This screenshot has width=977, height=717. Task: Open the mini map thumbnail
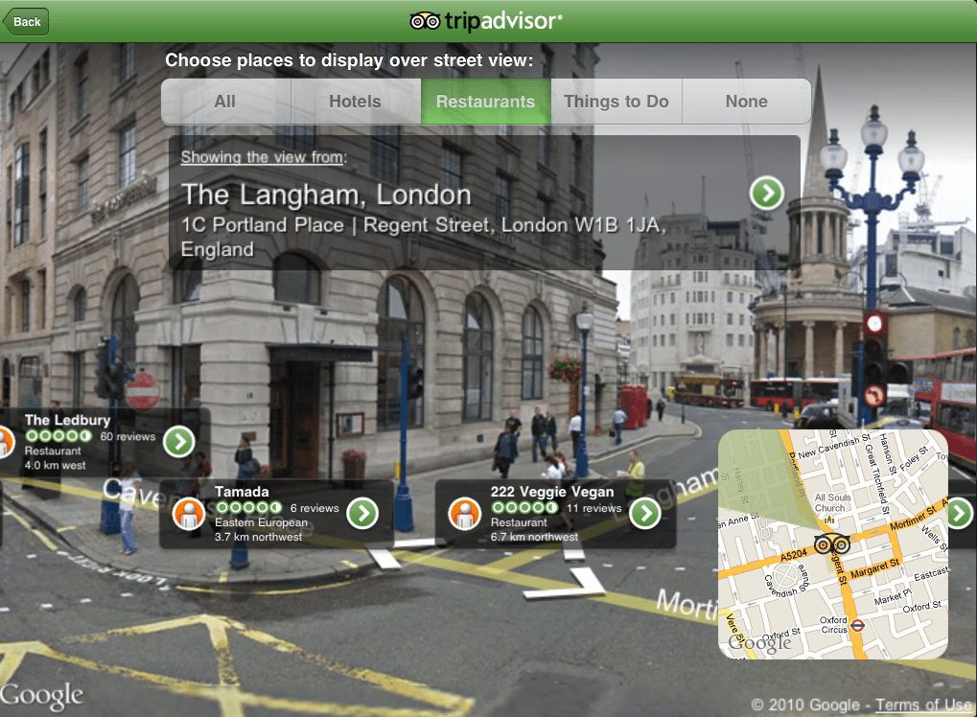click(833, 544)
